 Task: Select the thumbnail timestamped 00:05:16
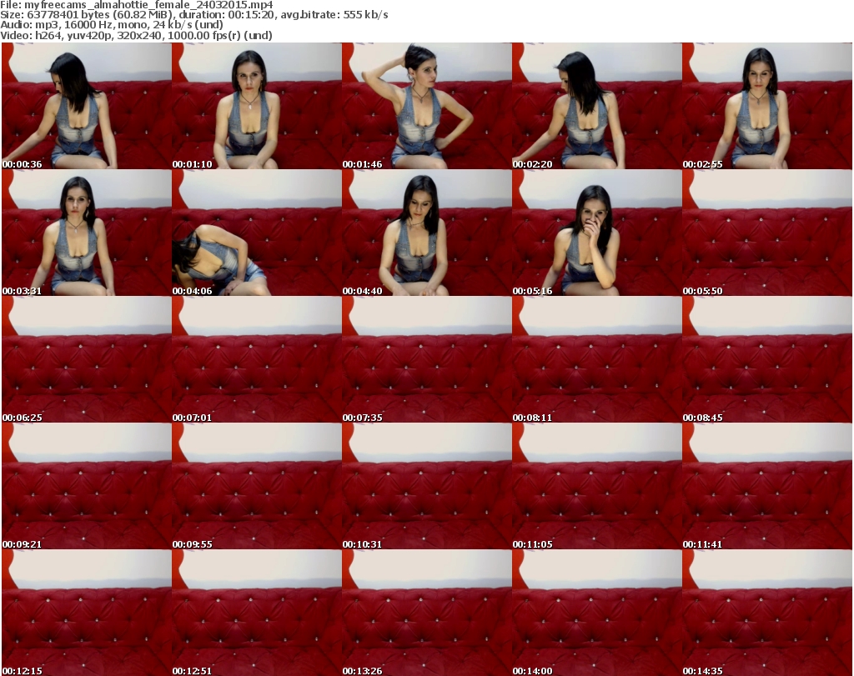tap(596, 233)
